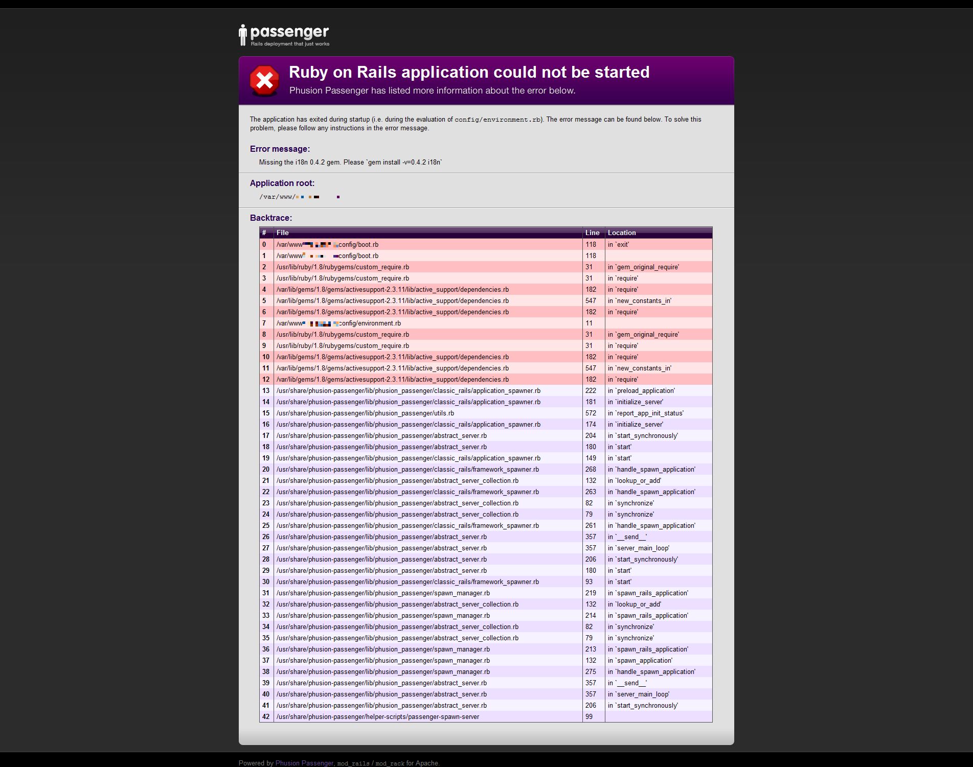973x767 pixels.
Task: Click `preload_application' in row 13
Action: pyautogui.click(x=641, y=390)
